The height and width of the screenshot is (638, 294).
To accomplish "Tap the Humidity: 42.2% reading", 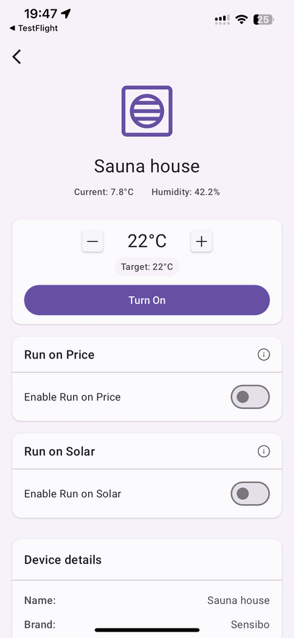I will 186,192.
